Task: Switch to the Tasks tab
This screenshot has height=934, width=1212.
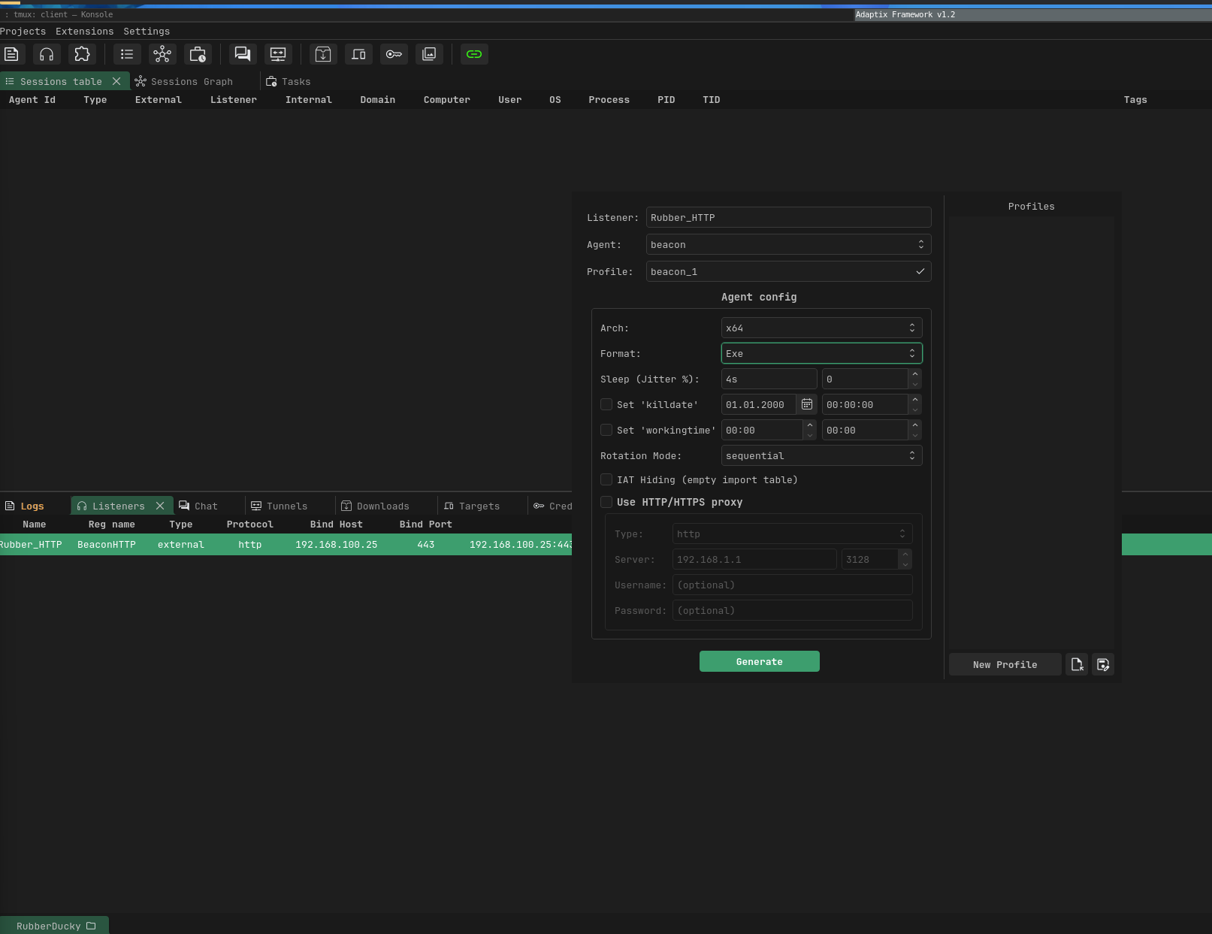Action: pyautogui.click(x=289, y=81)
